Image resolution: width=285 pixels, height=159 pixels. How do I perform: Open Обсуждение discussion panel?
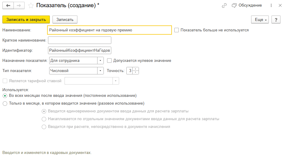point(247,5)
